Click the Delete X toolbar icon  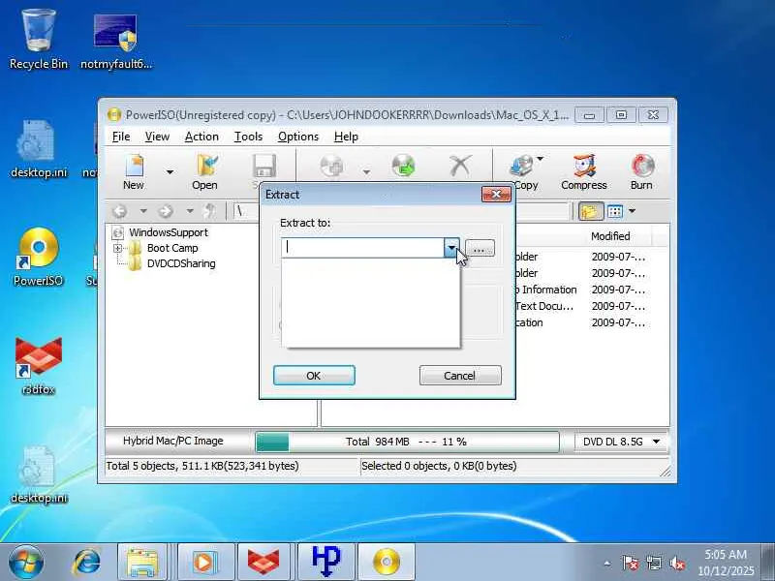[x=460, y=166]
